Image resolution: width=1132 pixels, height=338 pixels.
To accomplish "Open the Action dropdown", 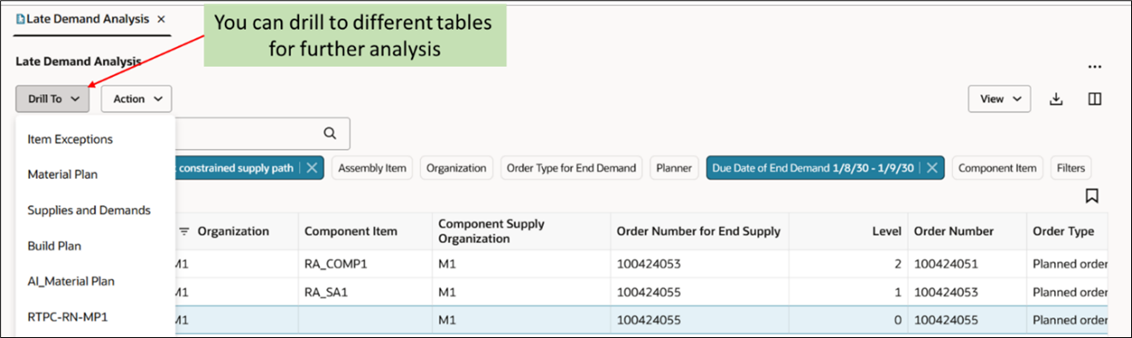I will [136, 99].
